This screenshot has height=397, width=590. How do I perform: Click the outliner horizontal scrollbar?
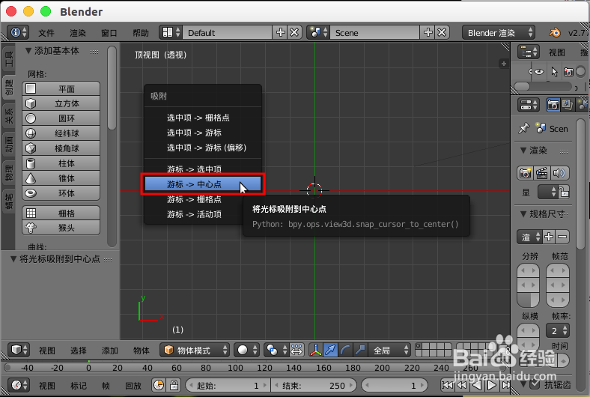[x=542, y=87]
